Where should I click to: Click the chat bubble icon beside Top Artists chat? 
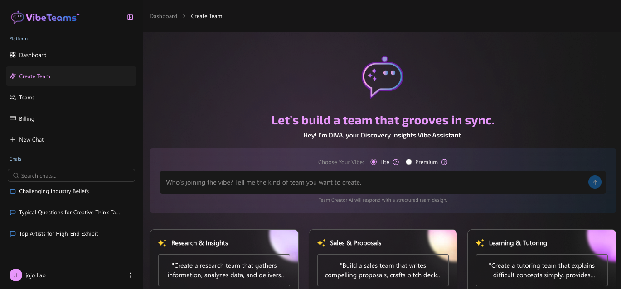point(12,234)
